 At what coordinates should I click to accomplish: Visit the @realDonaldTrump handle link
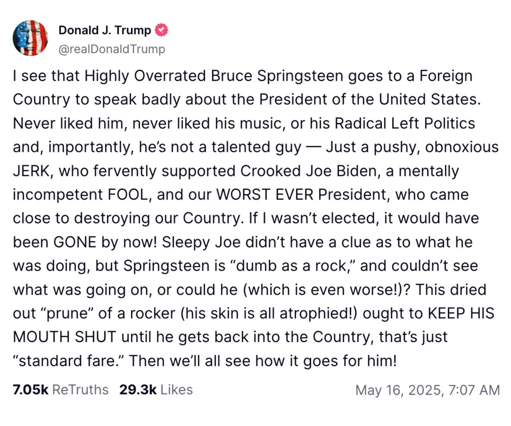coord(112,49)
